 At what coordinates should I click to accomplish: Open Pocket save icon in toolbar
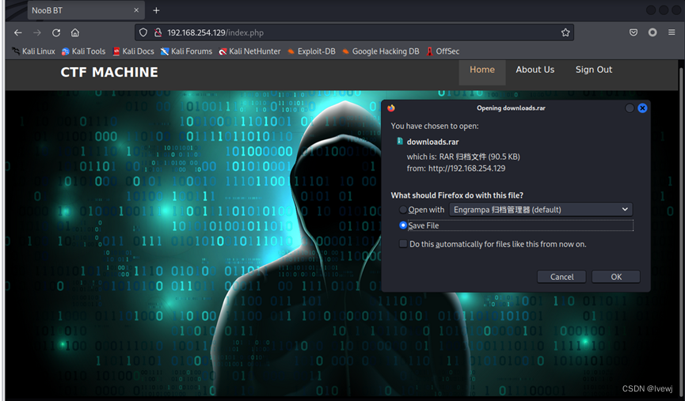pyautogui.click(x=634, y=32)
